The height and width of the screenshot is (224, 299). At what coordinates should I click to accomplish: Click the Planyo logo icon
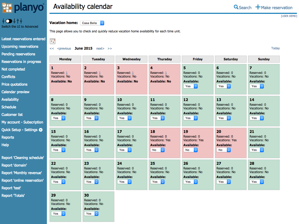7,8
